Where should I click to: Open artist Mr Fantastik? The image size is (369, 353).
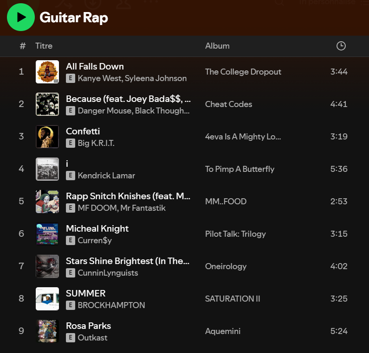click(143, 208)
